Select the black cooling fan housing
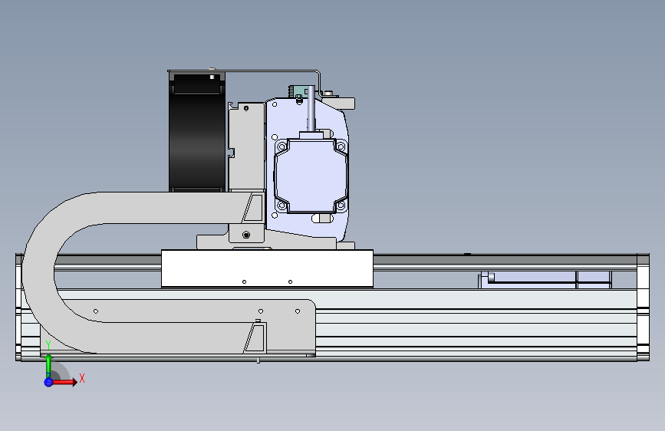The image size is (665, 431). click(x=197, y=132)
